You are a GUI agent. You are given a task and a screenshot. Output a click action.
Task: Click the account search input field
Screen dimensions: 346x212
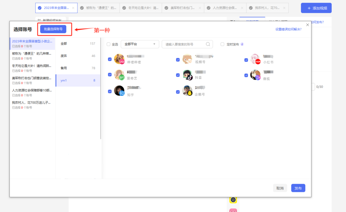pyautogui.click(x=184, y=44)
